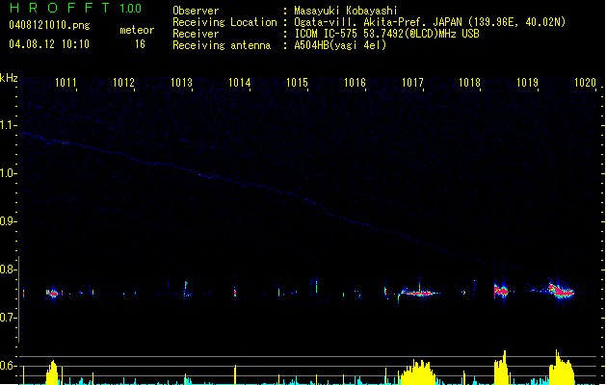Screen dimensions: 606x385
Task: Click the strong echo between 1019 and 1020
Action: 562,291
